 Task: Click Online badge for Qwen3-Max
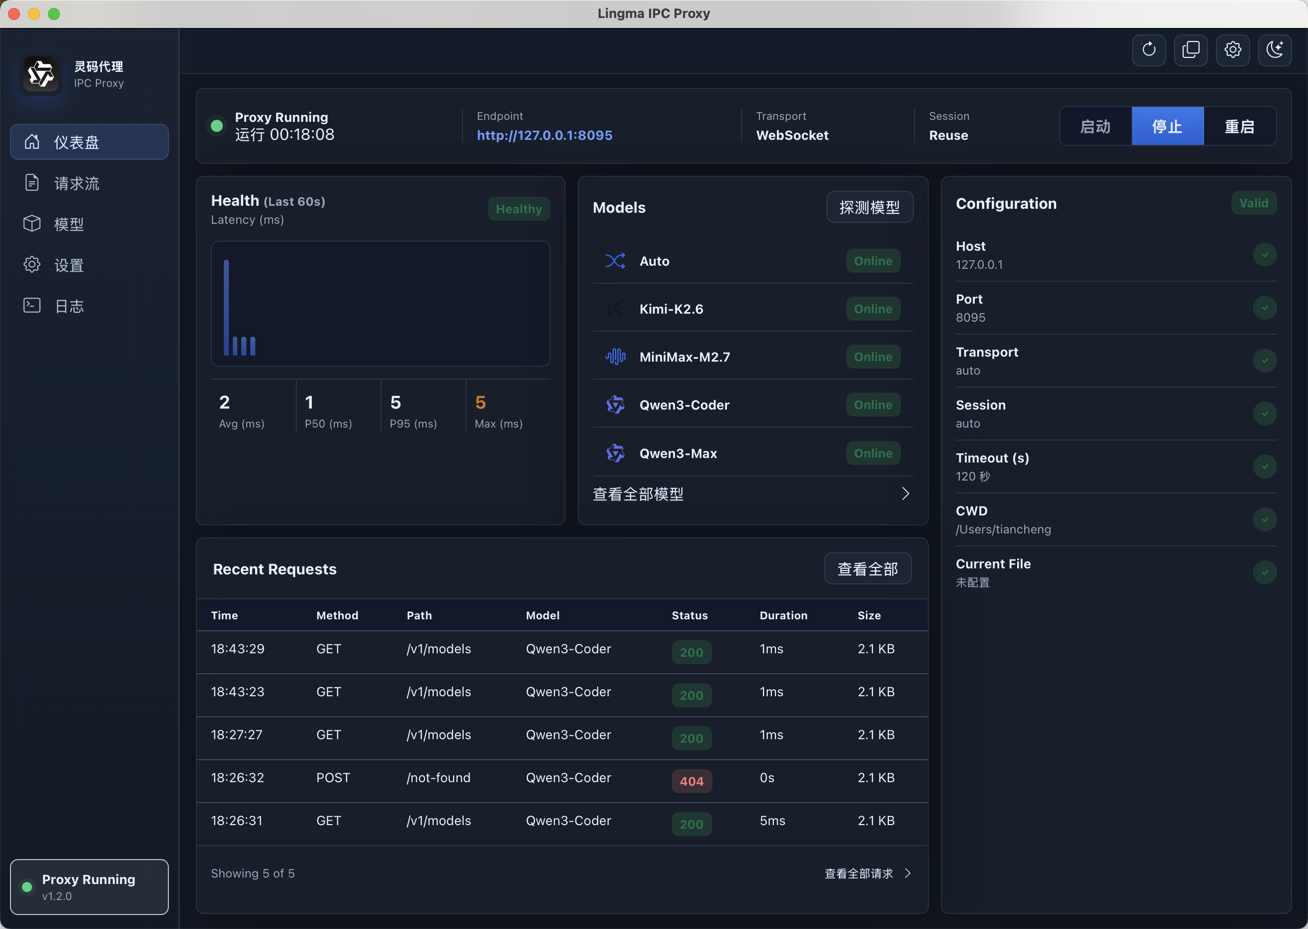[x=873, y=453]
